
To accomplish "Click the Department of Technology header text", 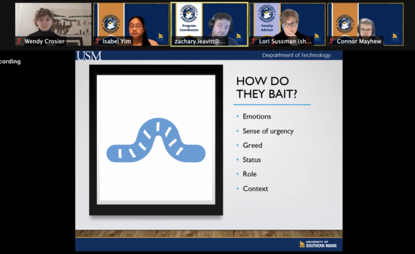I will pos(297,55).
